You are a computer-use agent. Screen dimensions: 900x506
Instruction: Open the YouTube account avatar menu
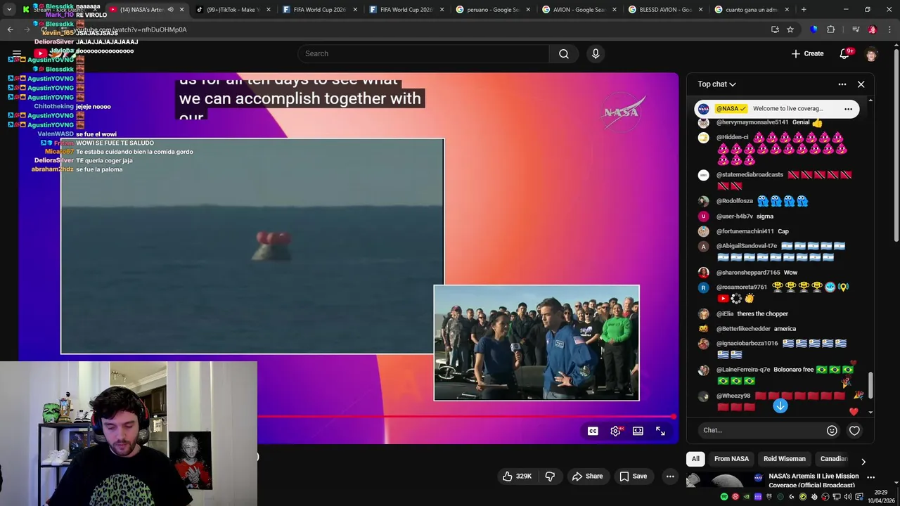pyautogui.click(x=871, y=54)
